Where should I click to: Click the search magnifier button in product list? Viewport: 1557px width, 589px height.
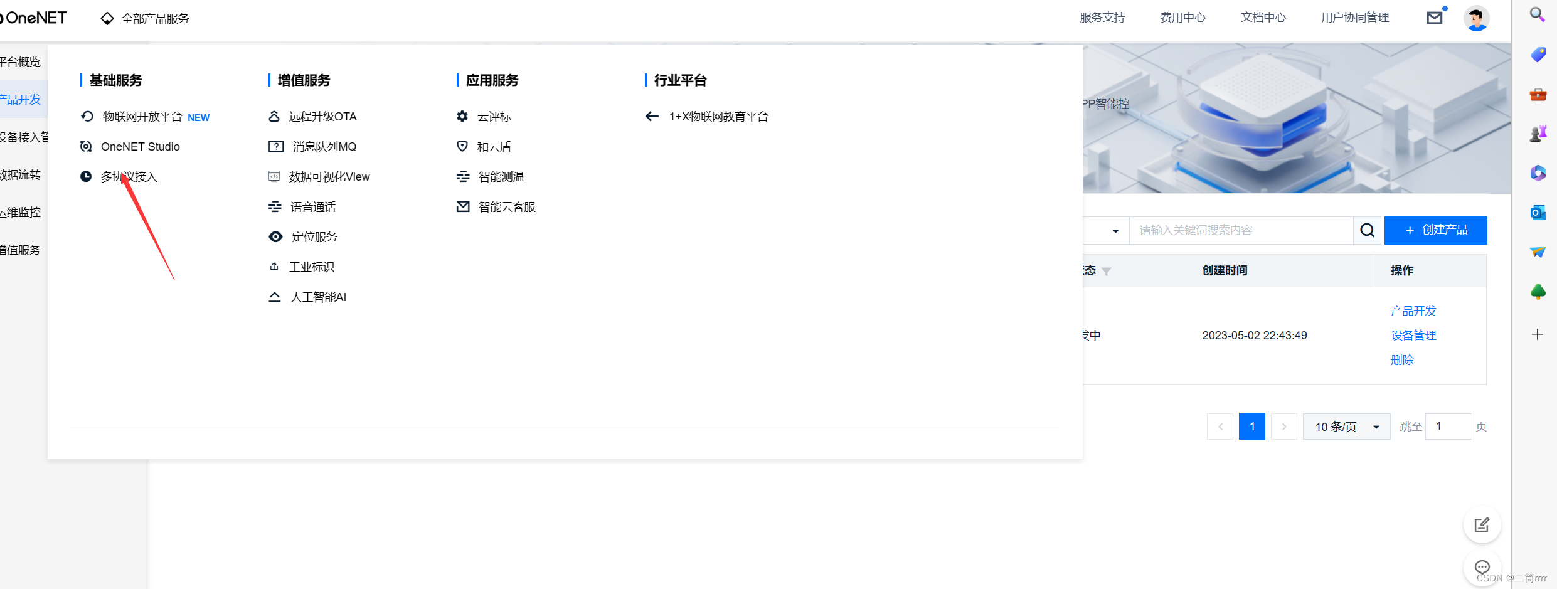click(x=1368, y=230)
